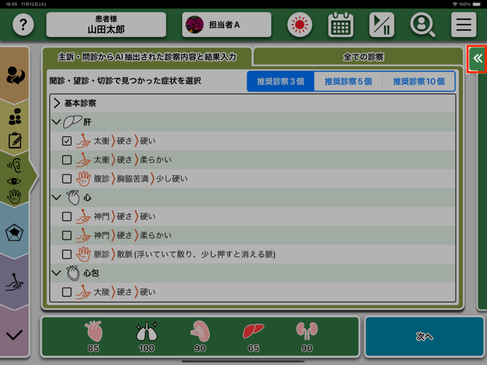This screenshot has width=487, height=365.
Task: Collapse the 肝 section
Action: 57,122
